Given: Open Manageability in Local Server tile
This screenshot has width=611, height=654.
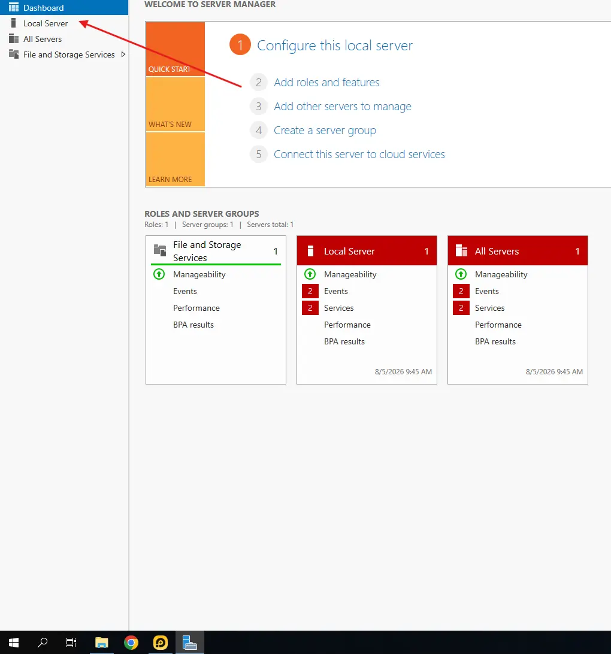Looking at the screenshot, I should 350,274.
